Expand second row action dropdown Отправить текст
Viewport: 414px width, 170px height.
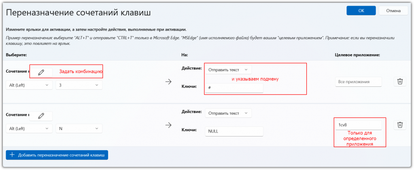point(228,113)
